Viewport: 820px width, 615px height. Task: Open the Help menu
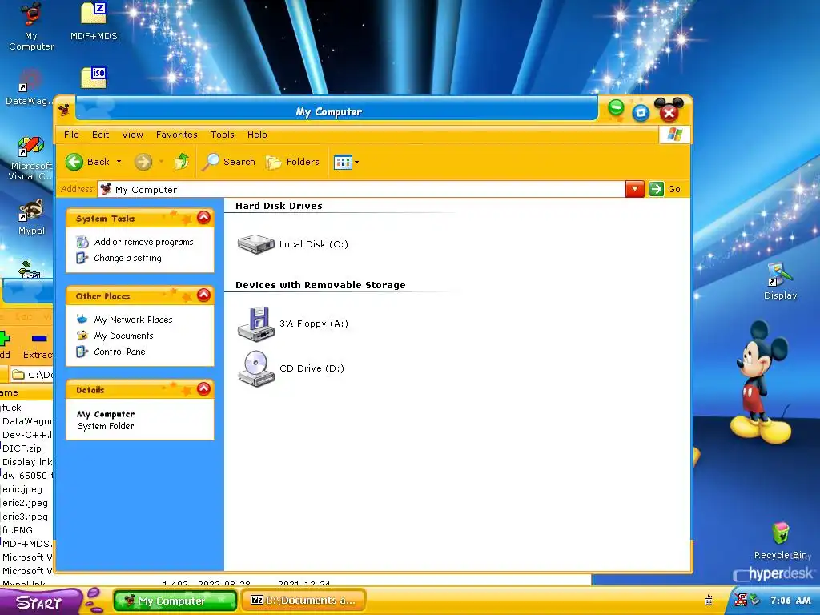coord(257,135)
